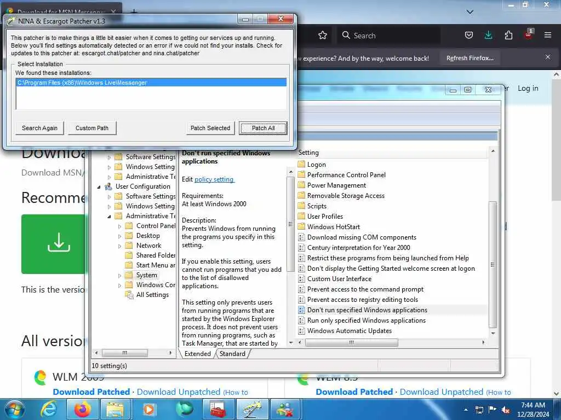Expand the Desktop tree node
The width and height of the screenshot is (561, 420).
[x=119, y=236]
